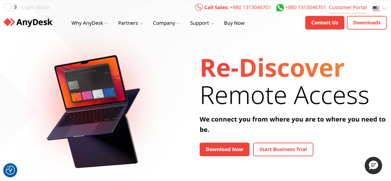Click the red phone call icon

point(199,8)
